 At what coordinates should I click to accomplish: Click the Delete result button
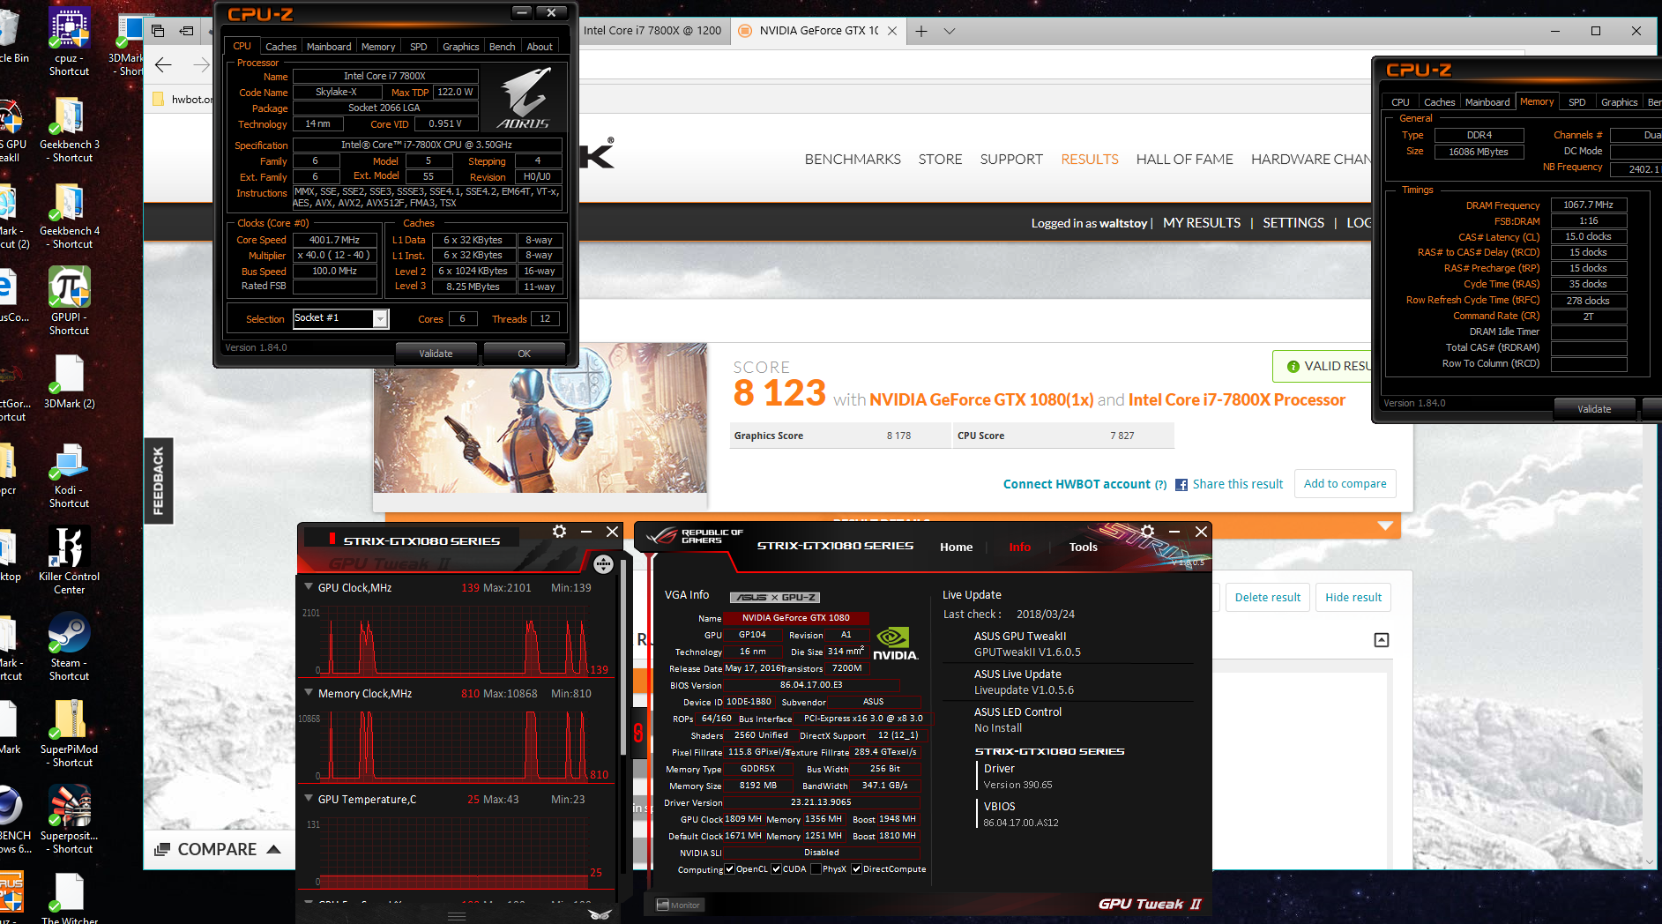point(1267,597)
